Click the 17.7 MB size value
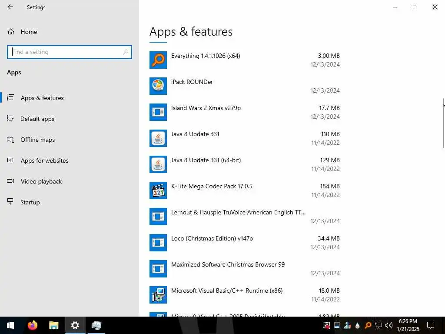Screen dimensions: 445x334 [x=329, y=108]
